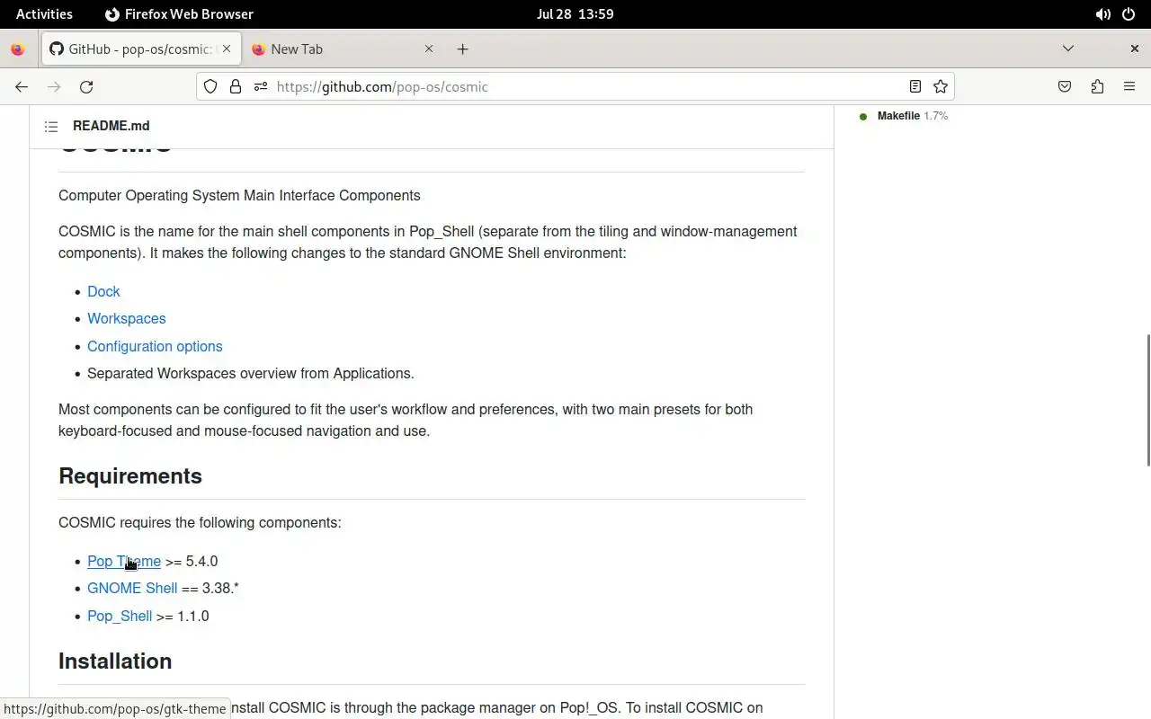Click 'Computer Operating System Main Interface Components' text
This screenshot has height=719, width=1151.
coord(239,196)
